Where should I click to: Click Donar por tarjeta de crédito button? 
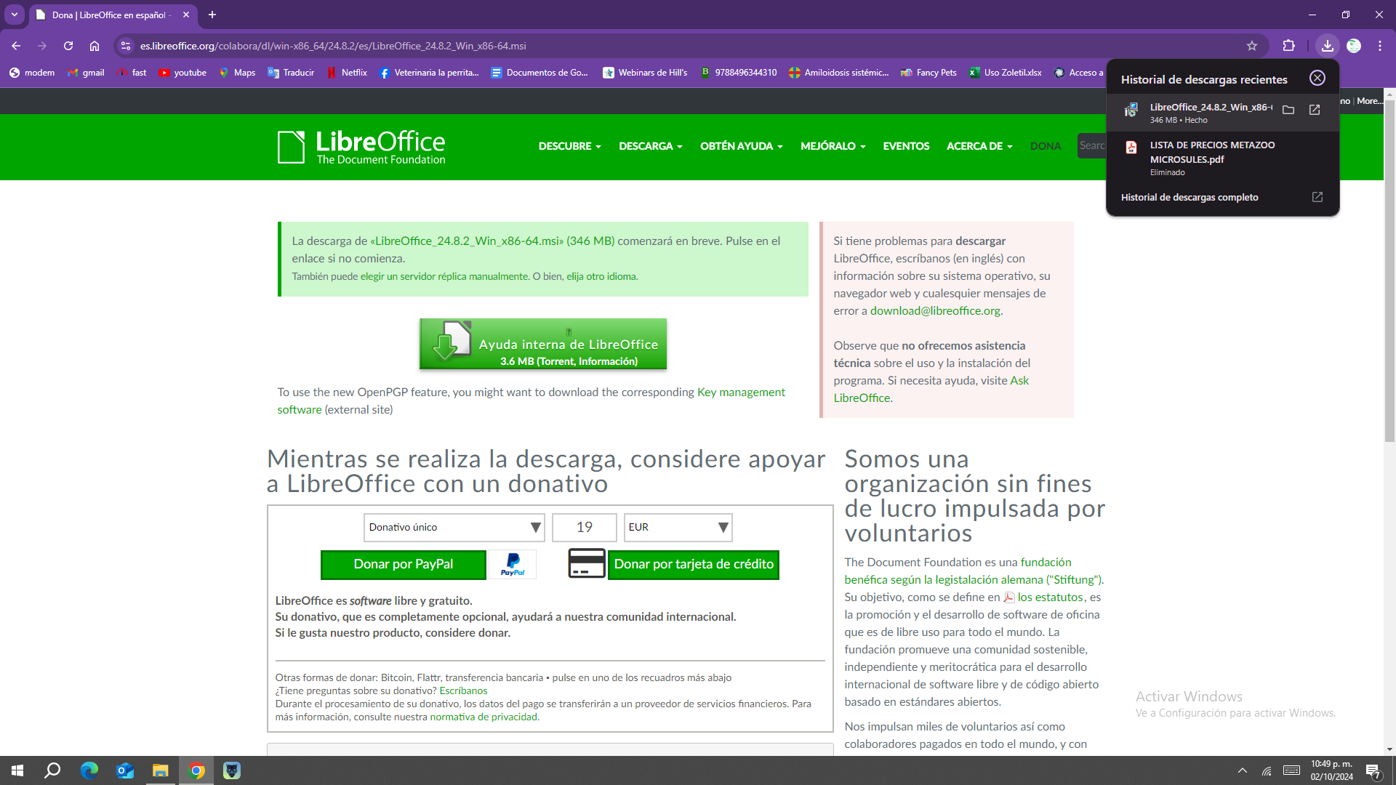click(x=694, y=565)
